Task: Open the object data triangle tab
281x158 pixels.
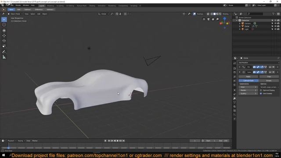Action: (x=234, y=102)
